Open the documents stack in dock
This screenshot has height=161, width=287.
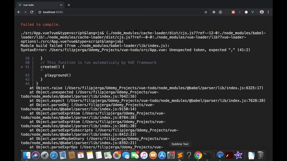click(x=251, y=155)
